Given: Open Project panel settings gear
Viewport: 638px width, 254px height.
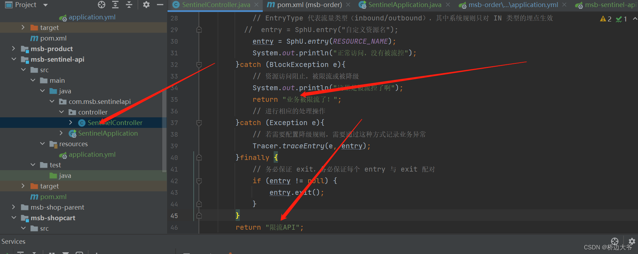Looking at the screenshot, I should tap(146, 5).
